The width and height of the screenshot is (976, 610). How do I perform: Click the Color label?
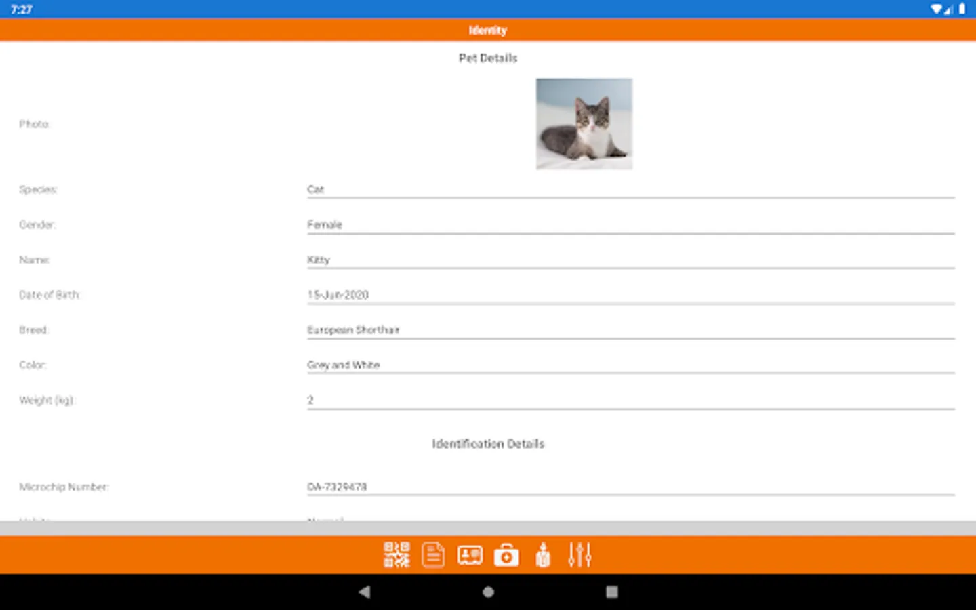click(33, 365)
